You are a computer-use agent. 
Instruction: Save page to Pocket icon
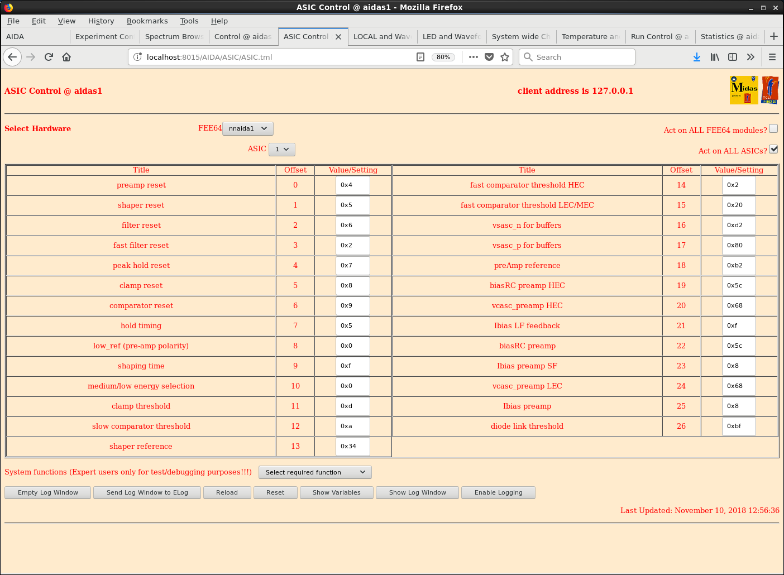489,57
